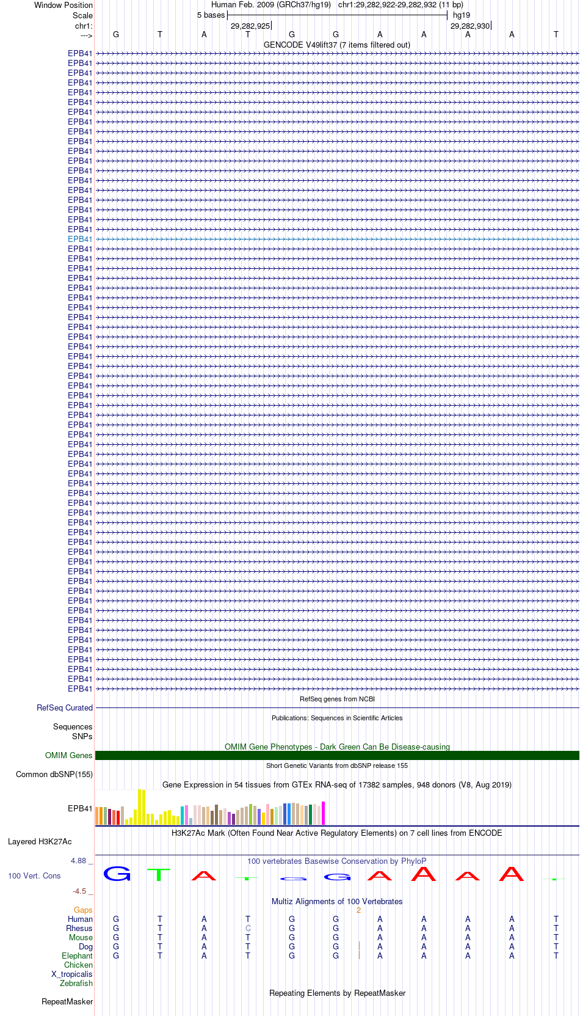This screenshot has height=1016, width=580.
Task: Click 'Repeating Elements by RepeatMasker' title
Action: click(x=337, y=993)
